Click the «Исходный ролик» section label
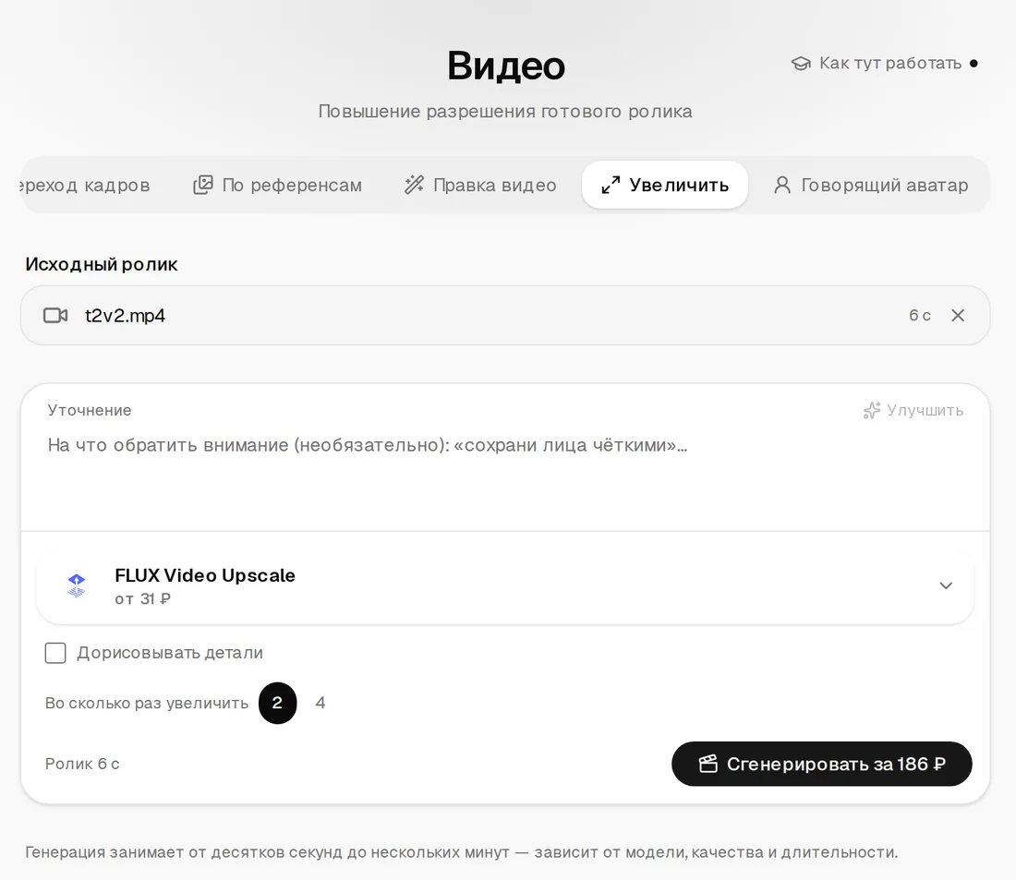 point(101,264)
